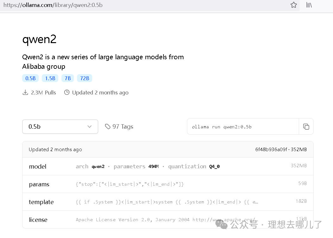Viewport: 333px width, 238px height.
Task: Click the bookmark star icon
Action: click(x=294, y=5)
